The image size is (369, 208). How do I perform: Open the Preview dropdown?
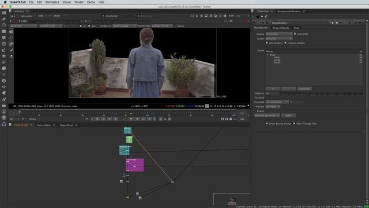pyautogui.click(x=273, y=106)
